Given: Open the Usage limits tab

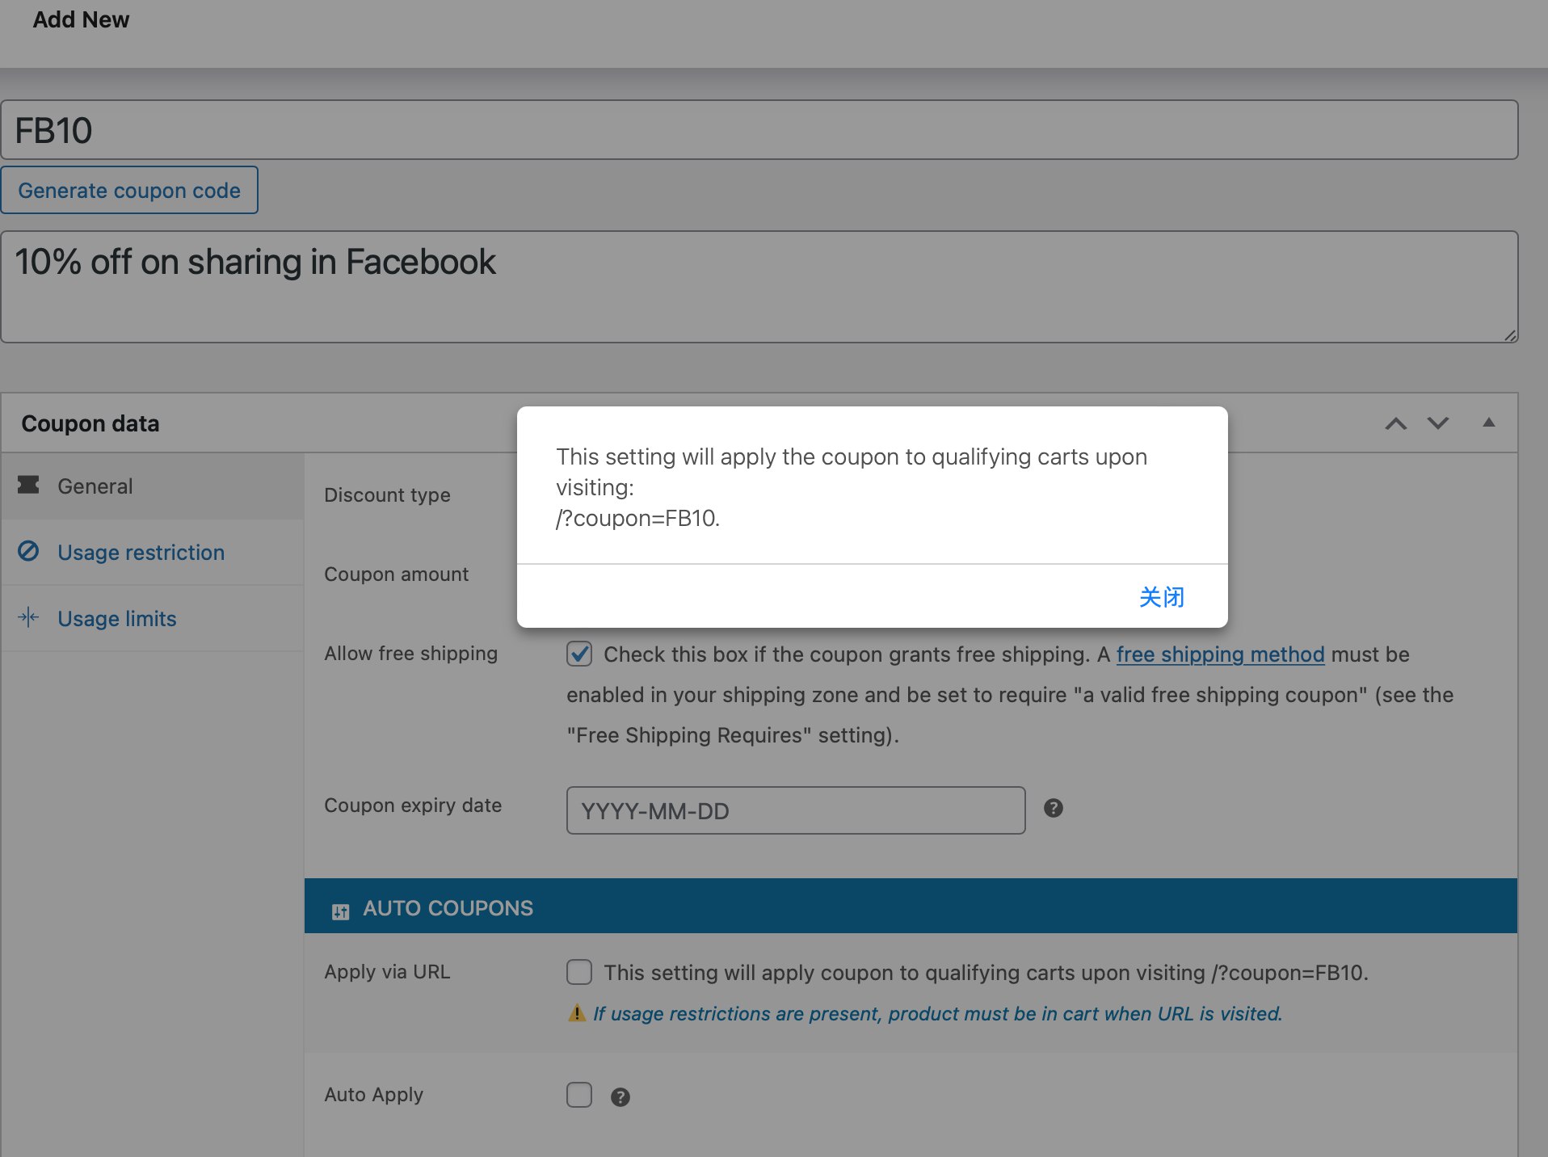Looking at the screenshot, I should pyautogui.click(x=117, y=619).
